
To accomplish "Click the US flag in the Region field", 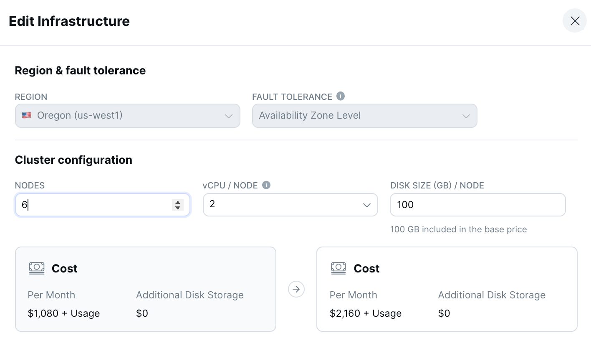I will 26,115.
